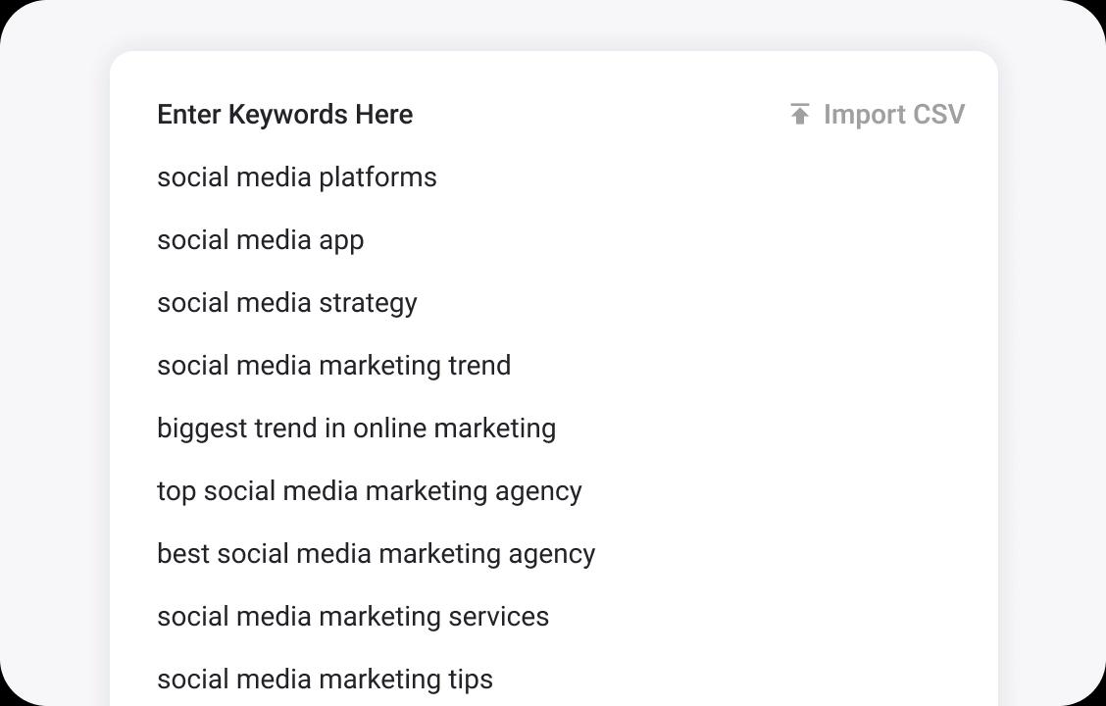Click the 'social media marketing tips' keyword
Screen dimensions: 1106x706
(x=325, y=680)
